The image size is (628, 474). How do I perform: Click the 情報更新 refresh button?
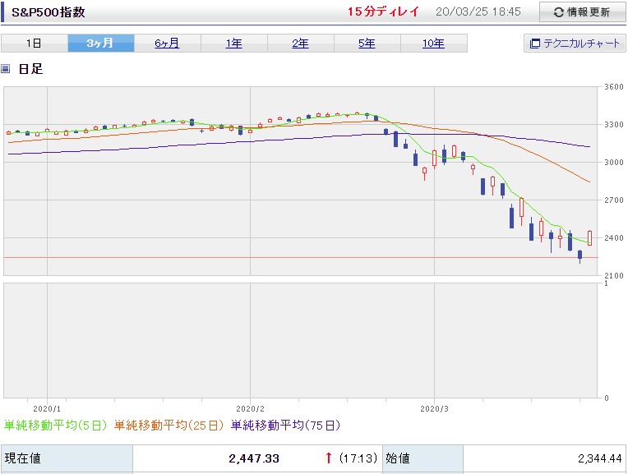click(x=582, y=12)
